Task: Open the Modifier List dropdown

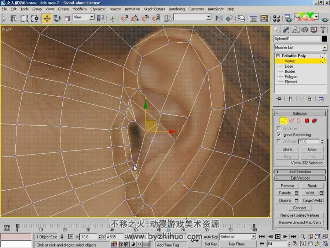Action: 301,48
